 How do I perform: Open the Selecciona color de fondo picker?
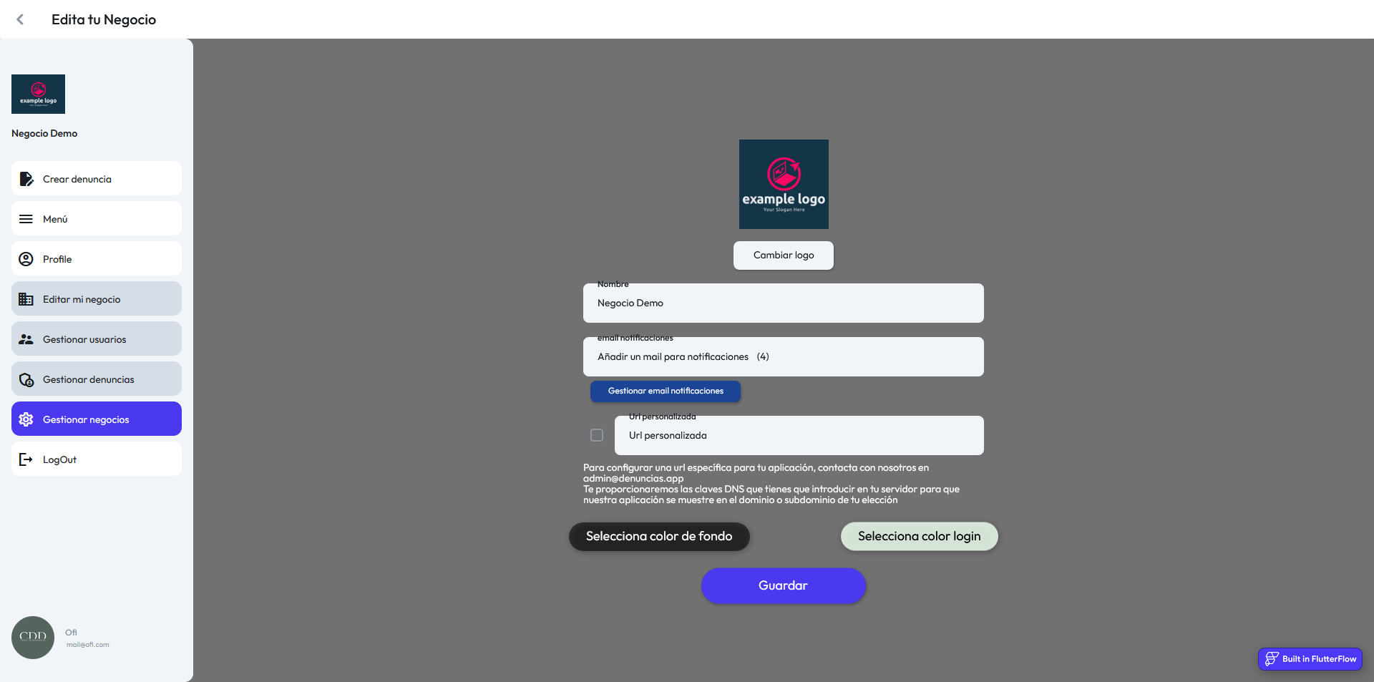pos(659,537)
